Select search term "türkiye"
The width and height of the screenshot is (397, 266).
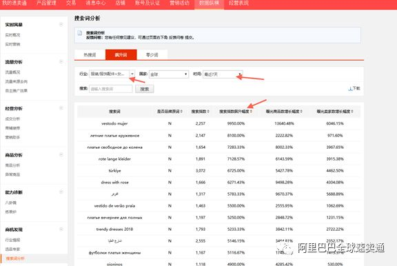coord(114,171)
